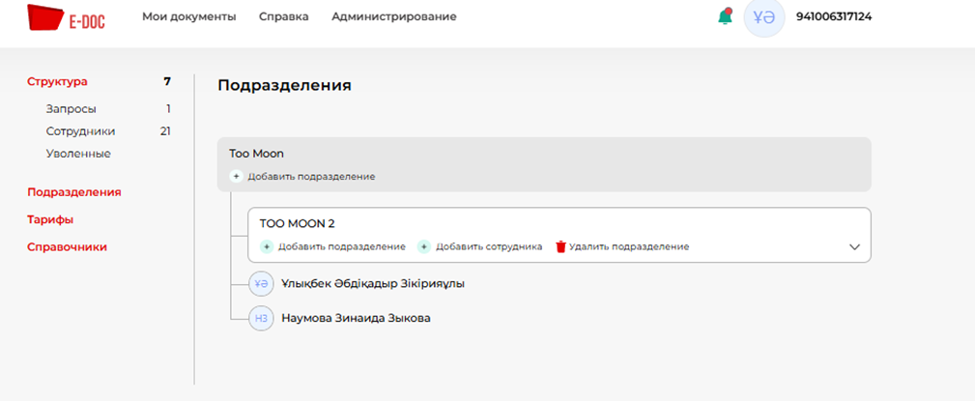Screen dimensions: 975x401
Task: Select employee Наумова Зинаида Зыкова
Action: (355, 318)
